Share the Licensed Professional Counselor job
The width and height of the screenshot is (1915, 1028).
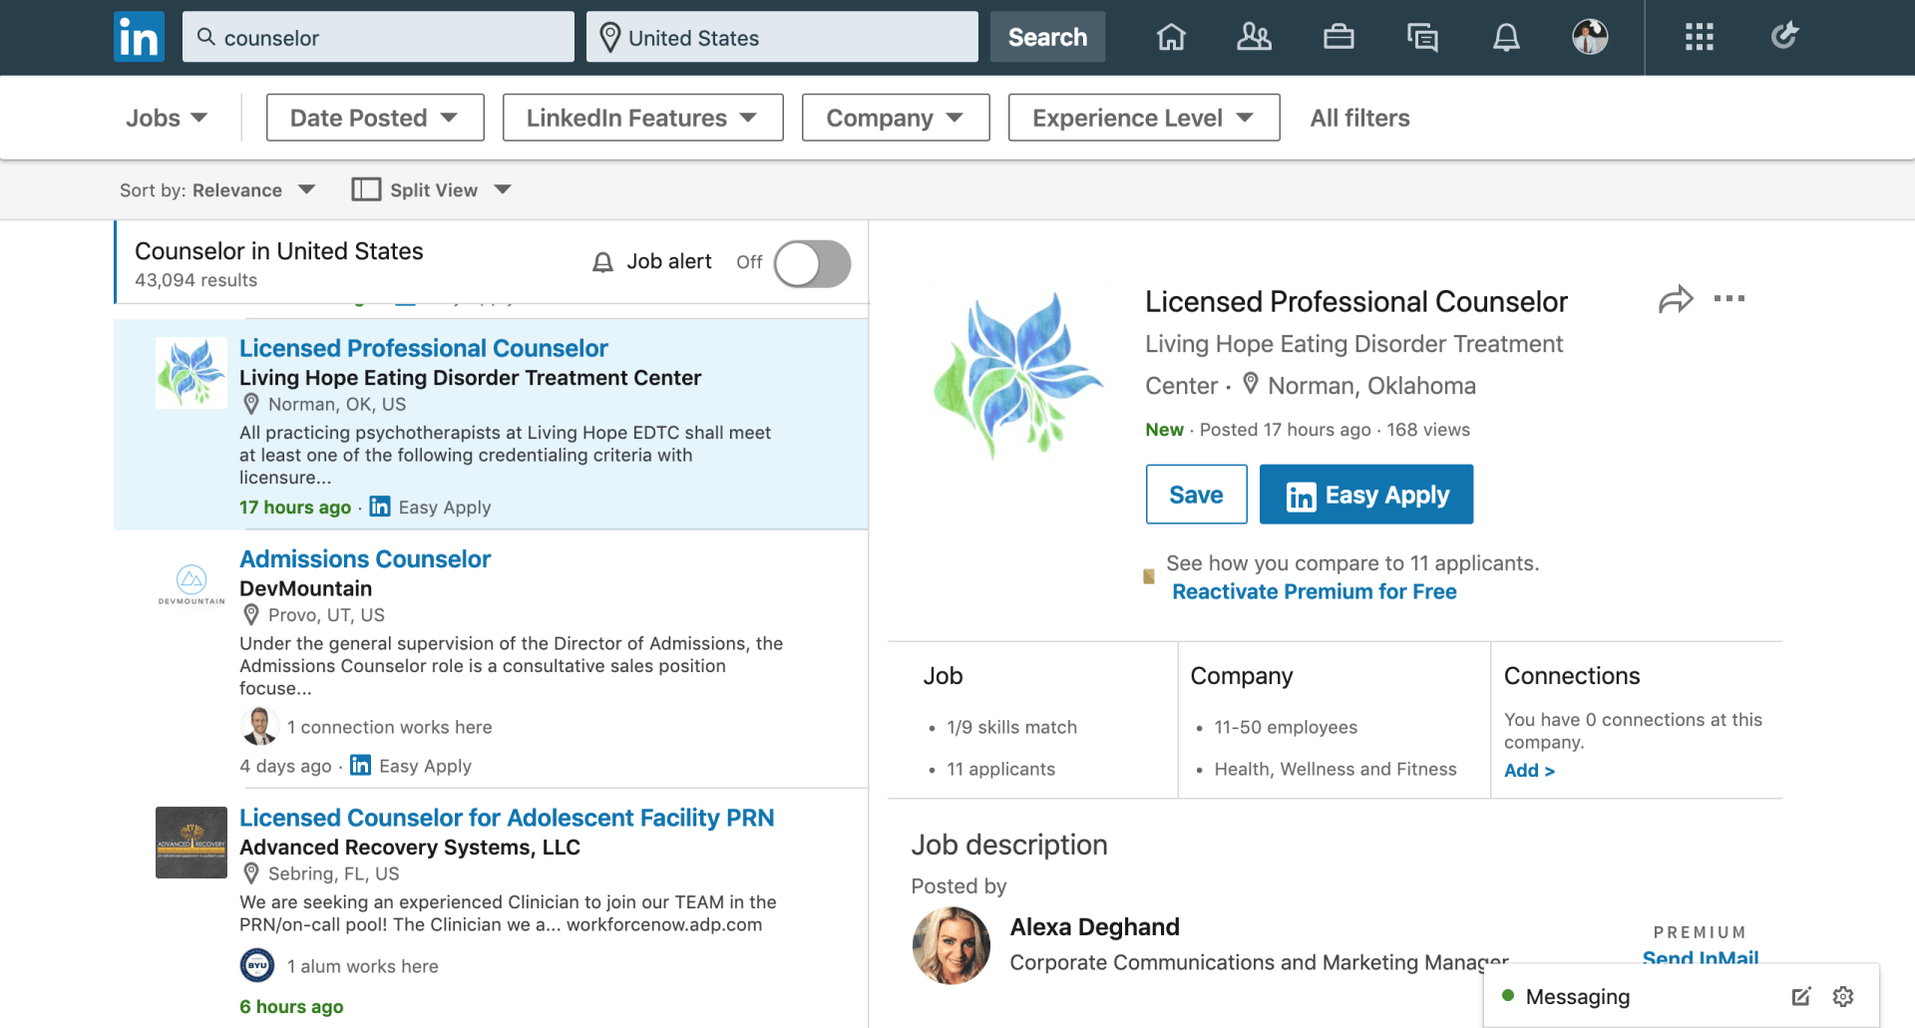tap(1676, 299)
